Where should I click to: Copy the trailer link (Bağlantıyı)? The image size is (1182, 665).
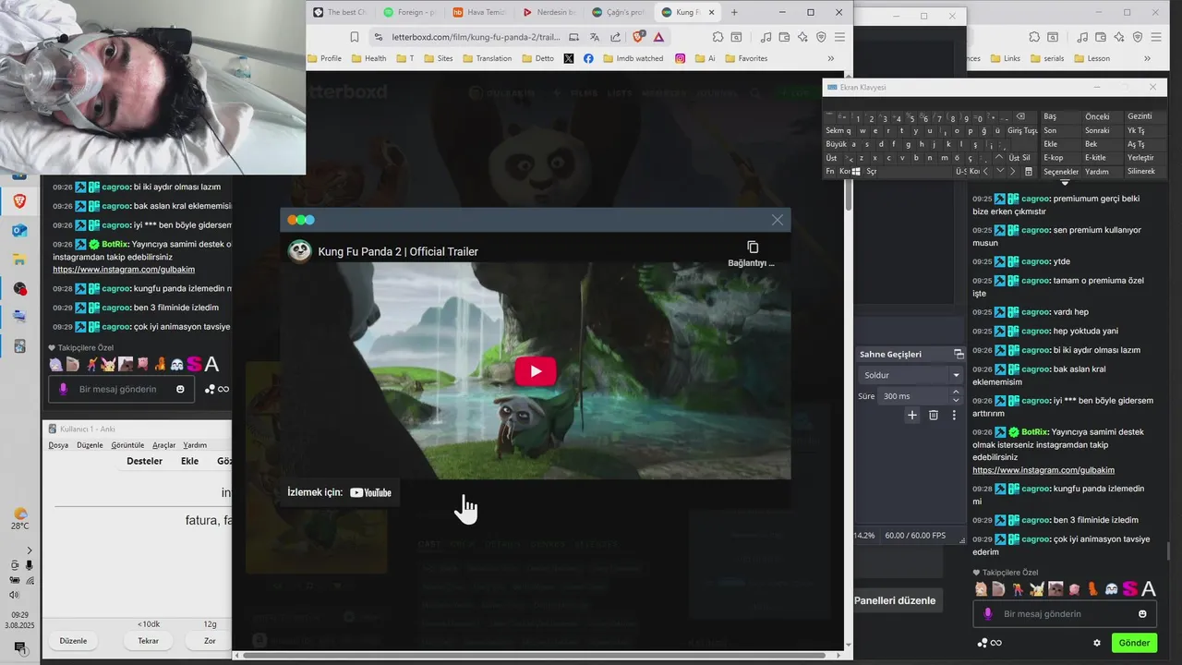tap(752, 253)
